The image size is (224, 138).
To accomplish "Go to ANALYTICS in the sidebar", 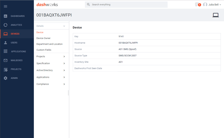I will [x=16, y=25].
